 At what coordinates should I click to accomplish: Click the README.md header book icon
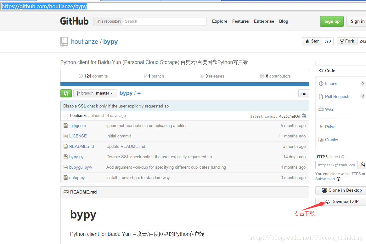66,192
